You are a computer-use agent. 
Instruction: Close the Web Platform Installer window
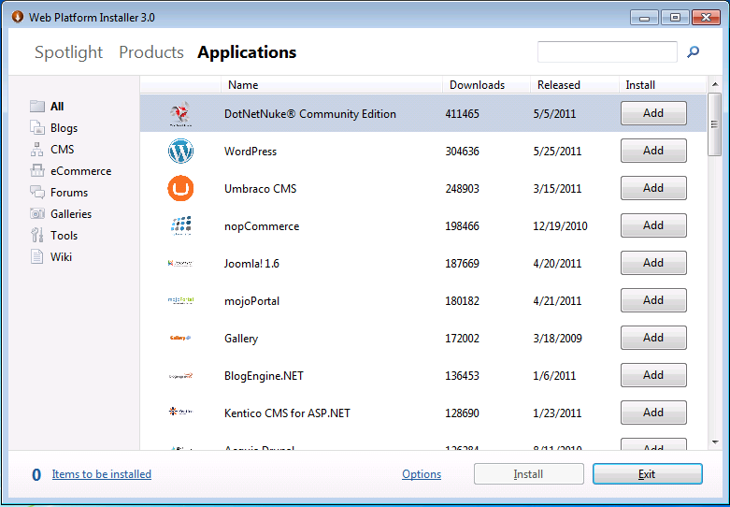pyautogui.click(x=707, y=18)
